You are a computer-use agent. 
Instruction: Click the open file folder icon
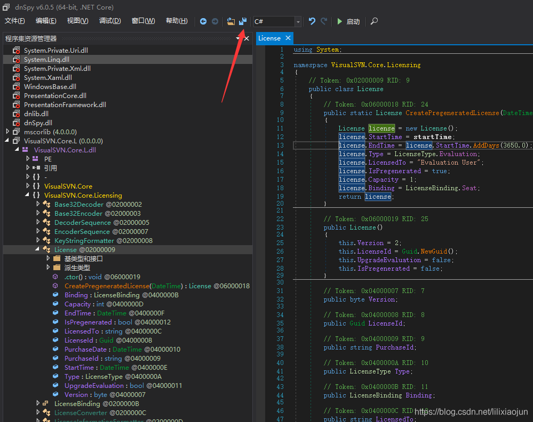[x=231, y=21]
